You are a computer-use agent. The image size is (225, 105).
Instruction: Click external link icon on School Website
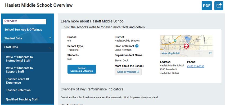coord(138,72)
